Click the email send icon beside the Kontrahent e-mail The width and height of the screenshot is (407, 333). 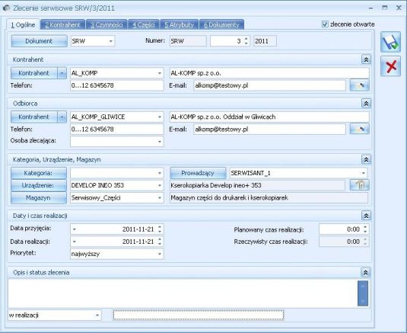click(359, 85)
